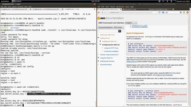
Task: Open the Firefox Bookmarks menu
Action: point(120,7)
